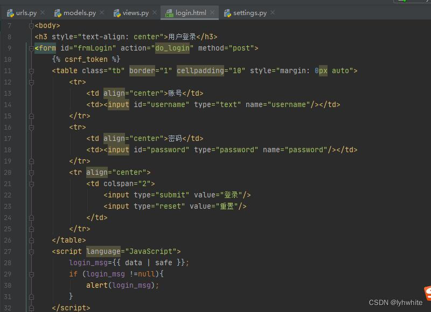The image size is (431, 312).
Task: Click line number 10 in the gutter
Action: pyautogui.click(x=8, y=60)
